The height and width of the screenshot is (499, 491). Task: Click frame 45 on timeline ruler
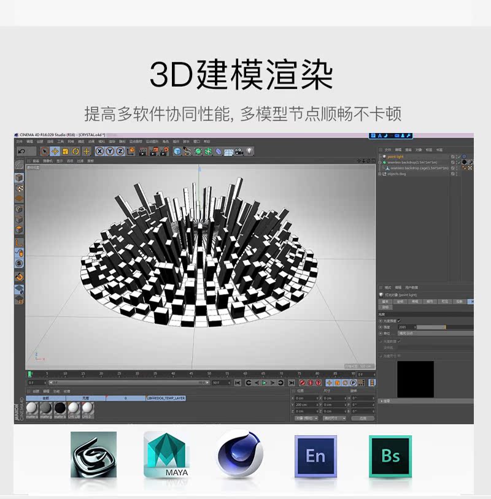pos(191,374)
